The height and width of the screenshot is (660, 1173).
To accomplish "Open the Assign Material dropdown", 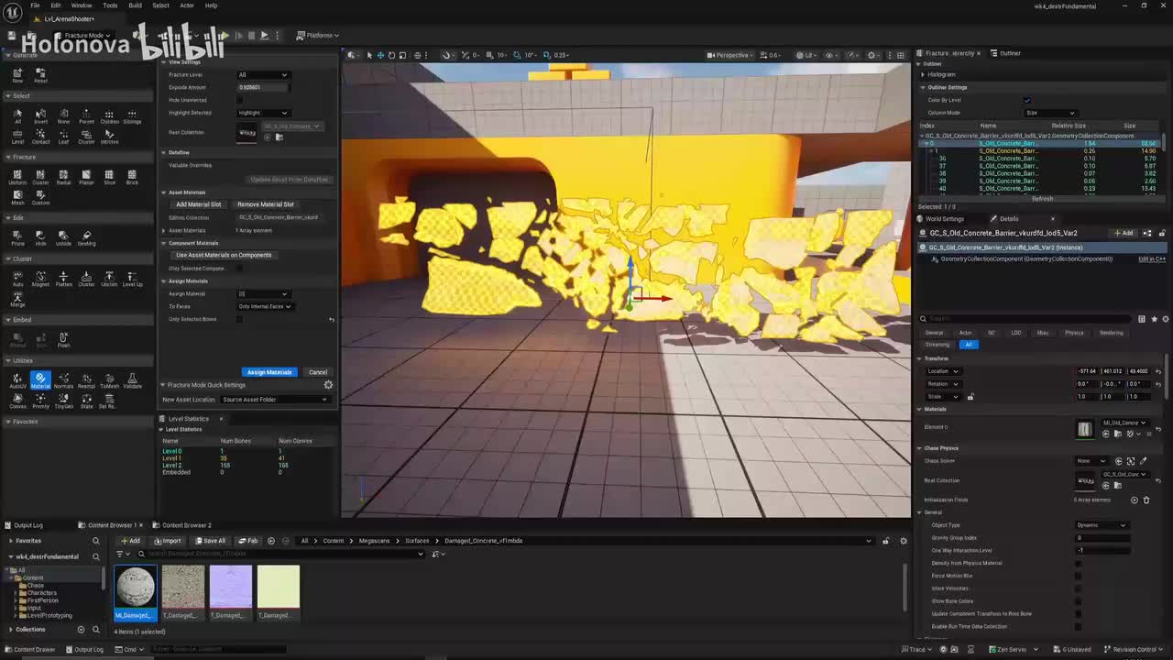I will (263, 293).
